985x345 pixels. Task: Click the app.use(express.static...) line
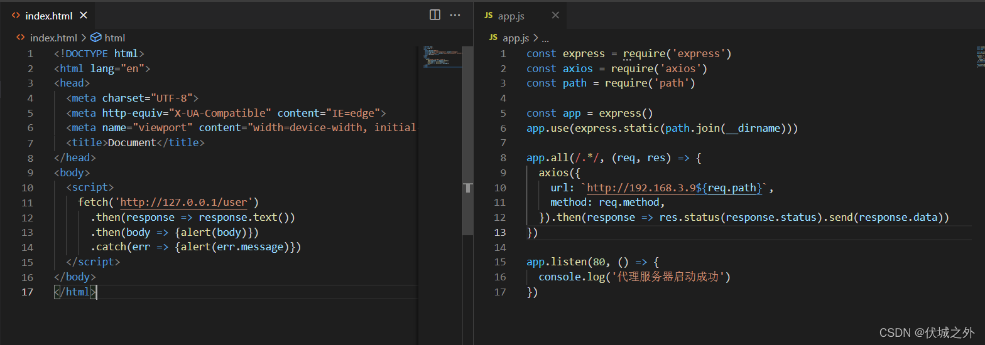point(662,128)
